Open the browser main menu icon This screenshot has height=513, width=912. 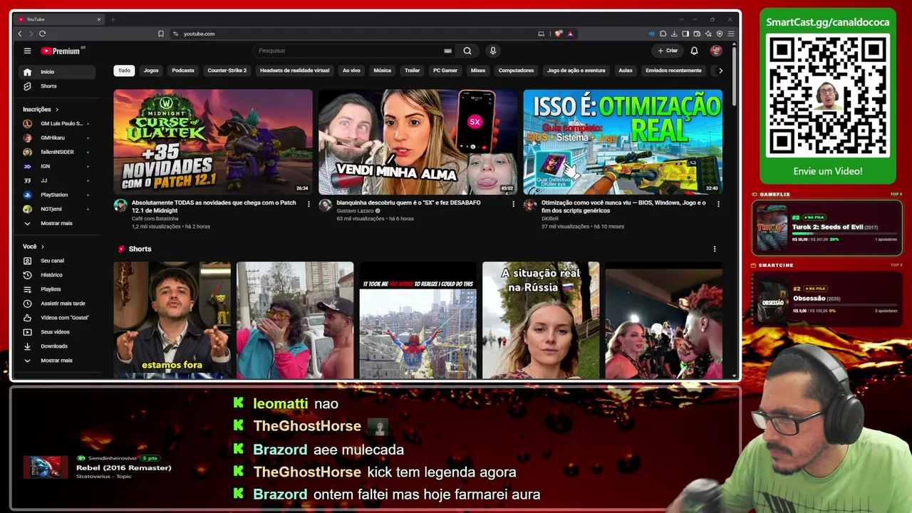[731, 33]
